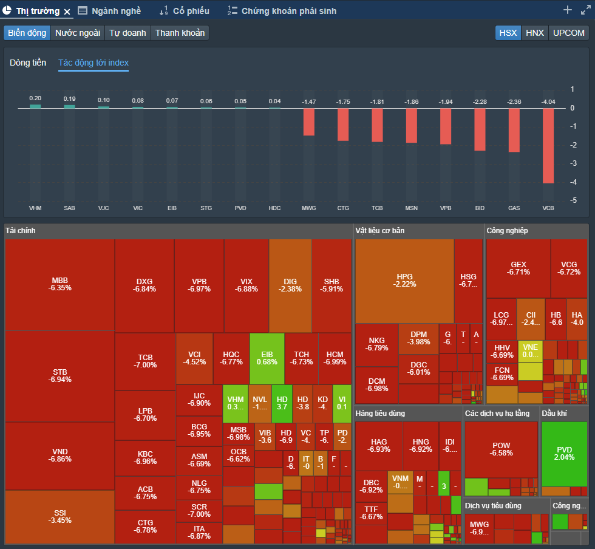Toggle to Thanh khoản view
This screenshot has height=549, width=595.
coord(180,33)
